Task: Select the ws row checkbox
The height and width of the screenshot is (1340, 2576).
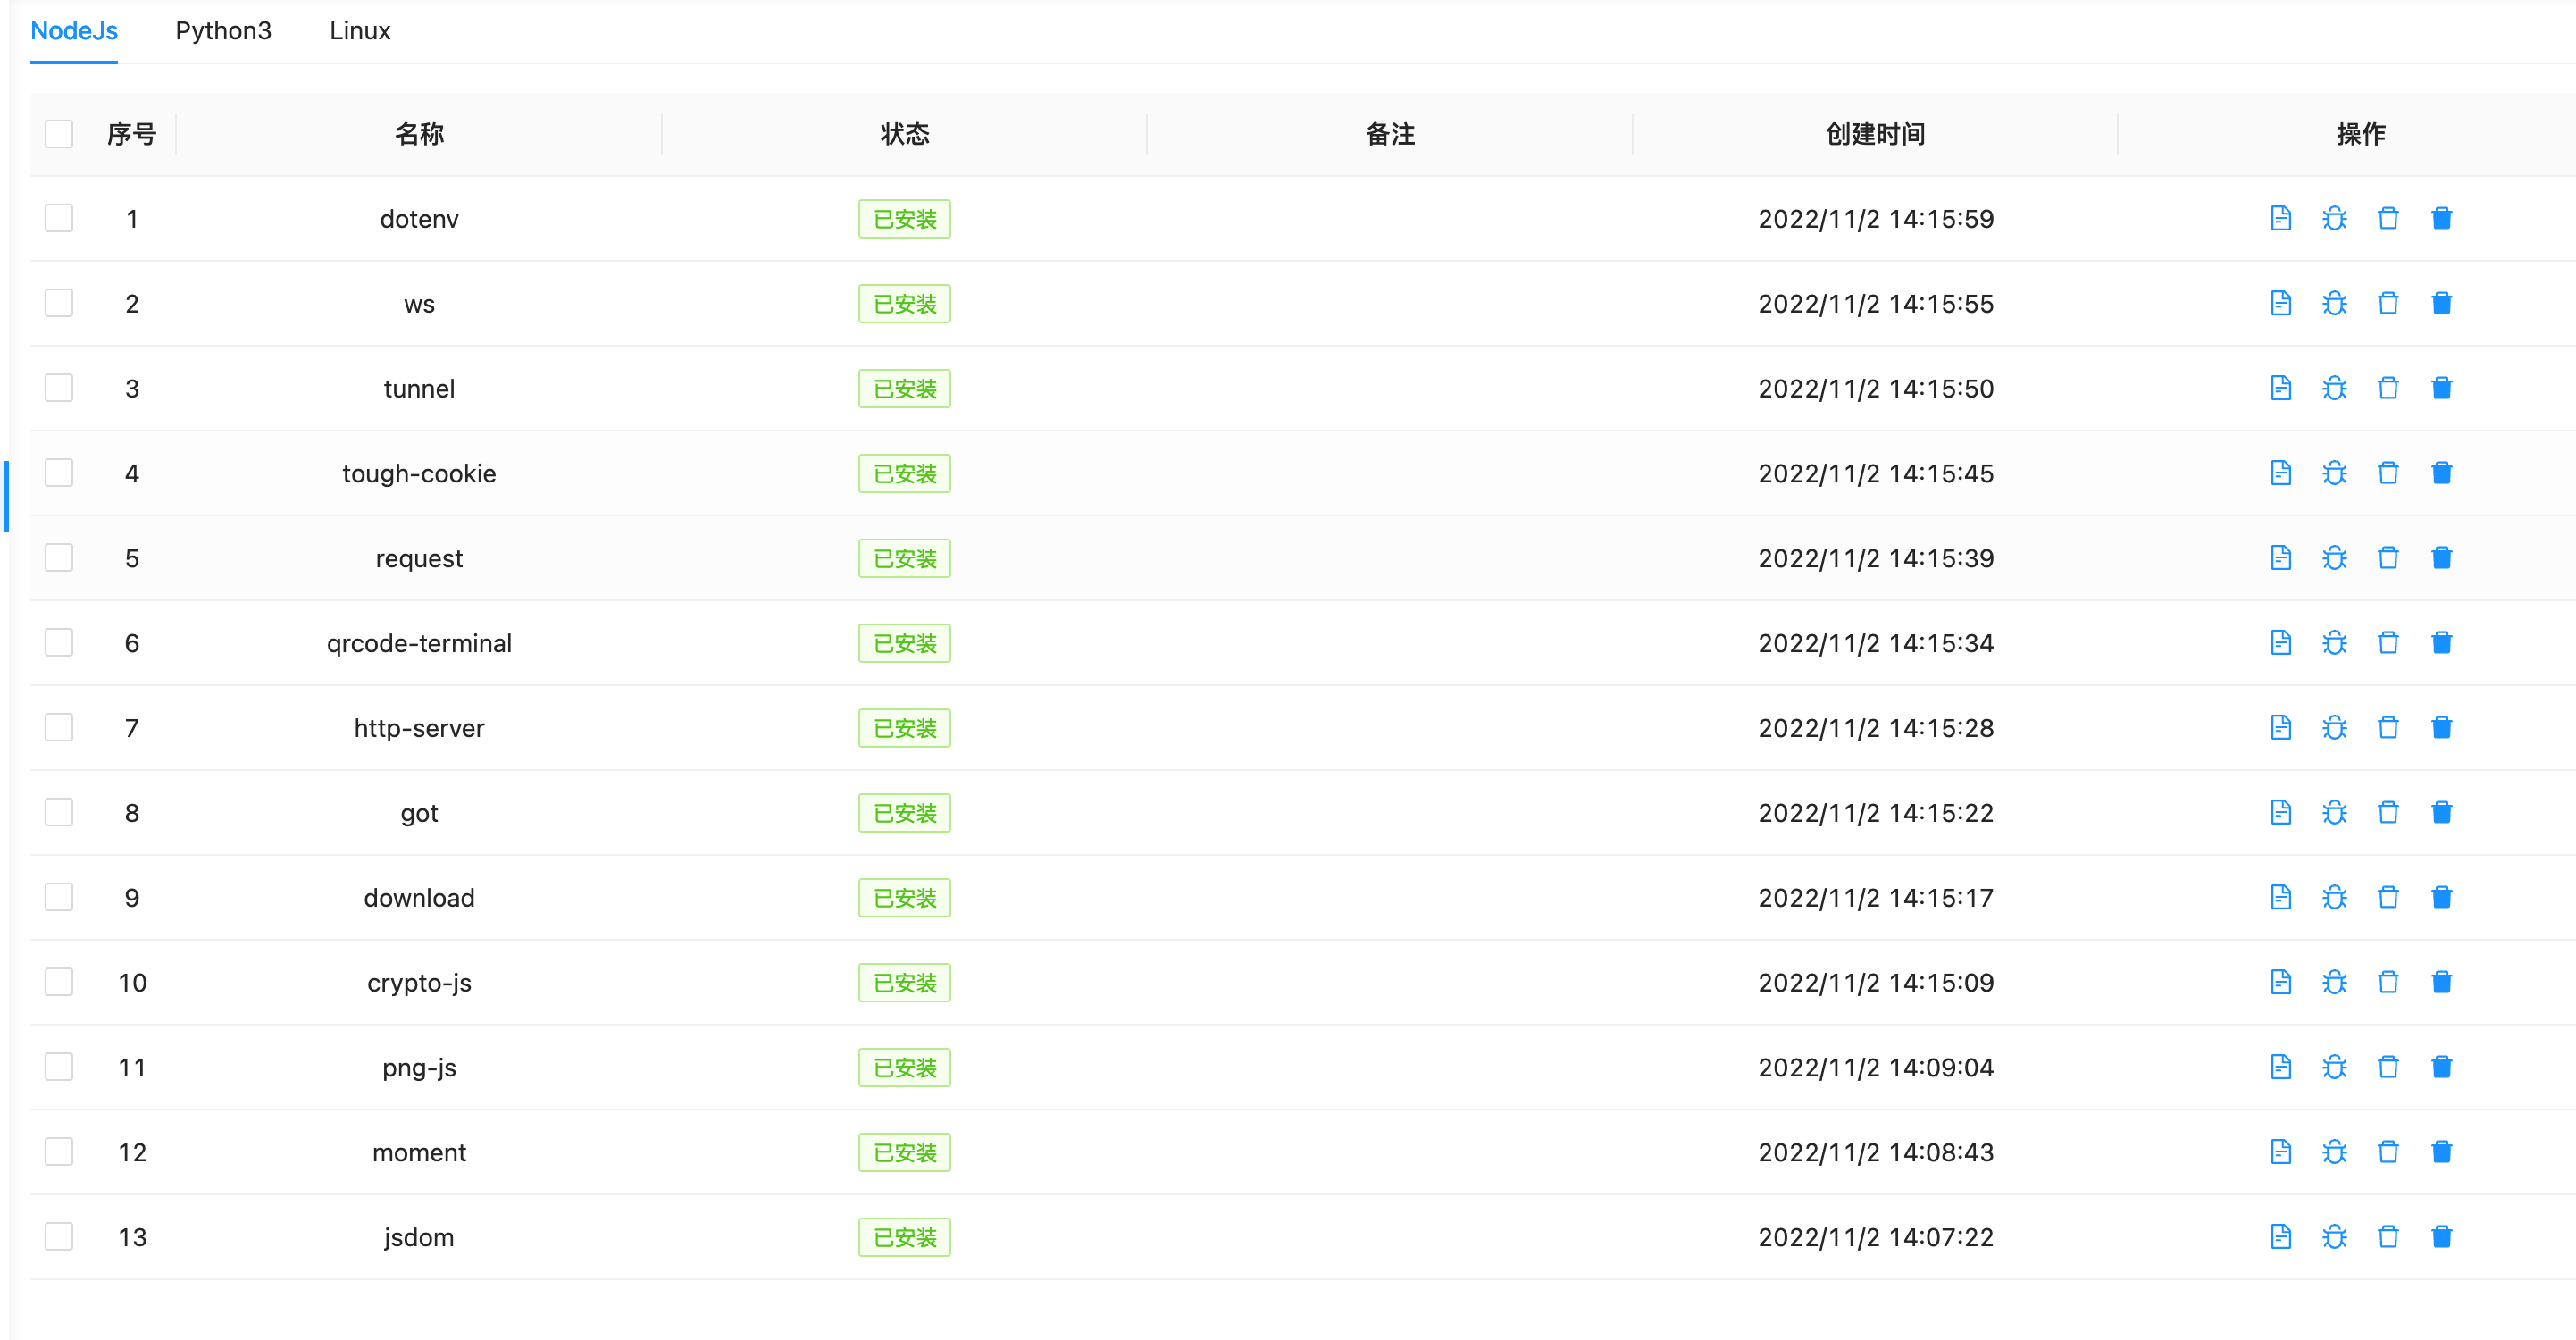Action: [x=59, y=303]
